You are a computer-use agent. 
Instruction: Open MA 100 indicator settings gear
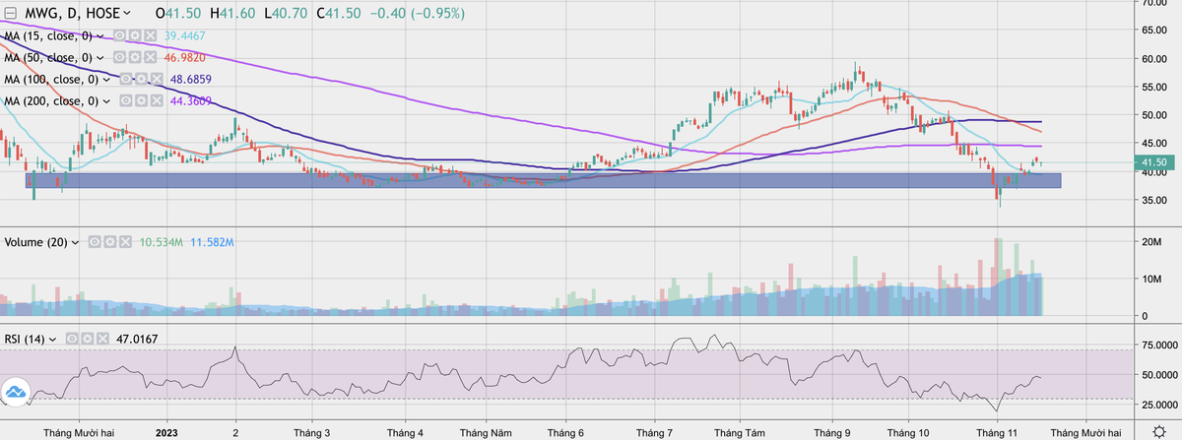142,79
